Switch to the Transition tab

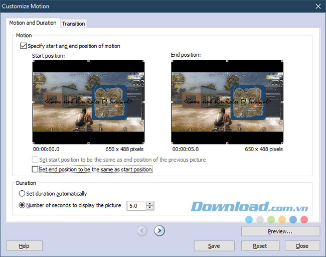[x=73, y=24]
